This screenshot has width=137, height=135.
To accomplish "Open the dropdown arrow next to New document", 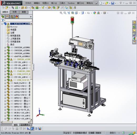I will pos(104,3).
